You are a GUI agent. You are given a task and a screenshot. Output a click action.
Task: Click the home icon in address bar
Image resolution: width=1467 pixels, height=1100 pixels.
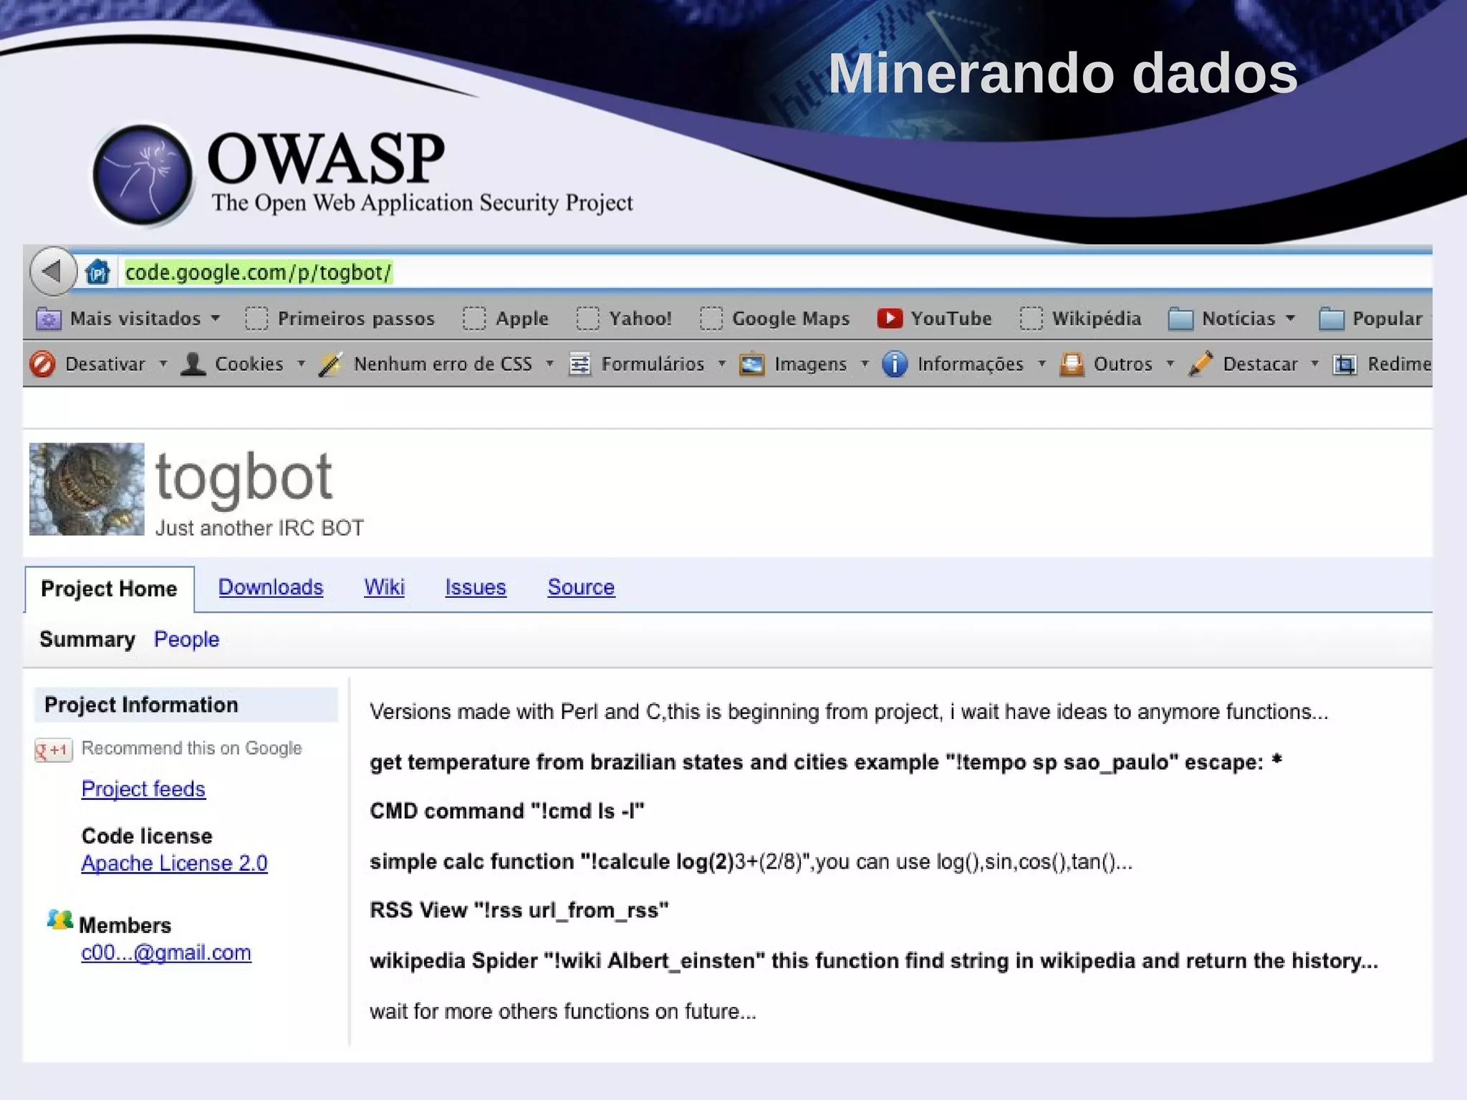point(97,272)
